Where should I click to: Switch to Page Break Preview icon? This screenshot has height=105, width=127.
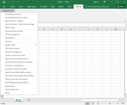click(98, 103)
